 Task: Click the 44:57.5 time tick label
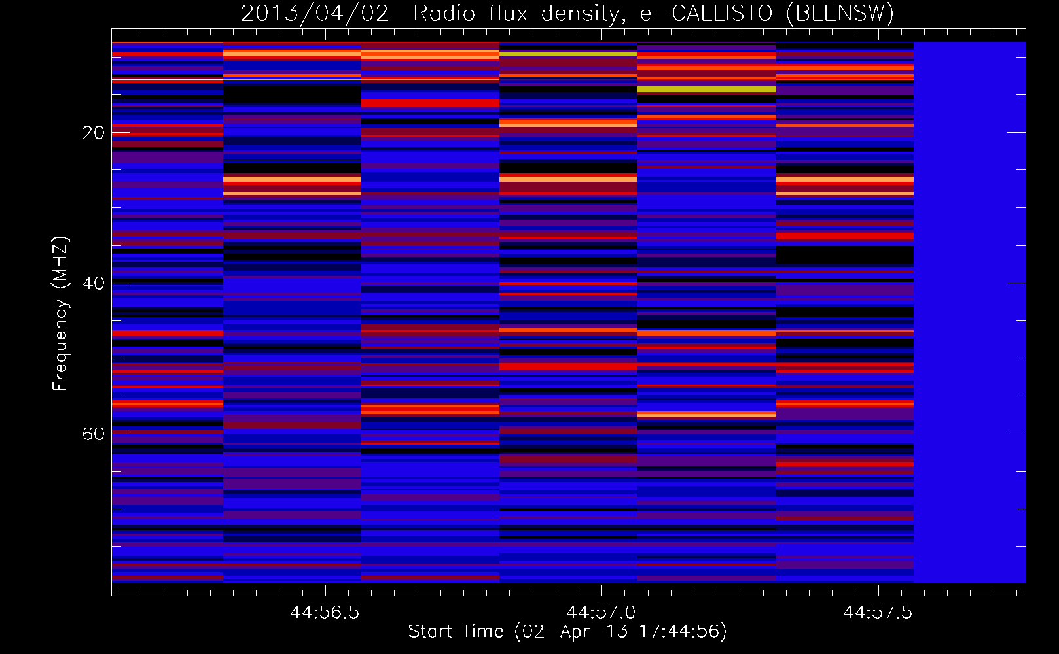(x=878, y=612)
